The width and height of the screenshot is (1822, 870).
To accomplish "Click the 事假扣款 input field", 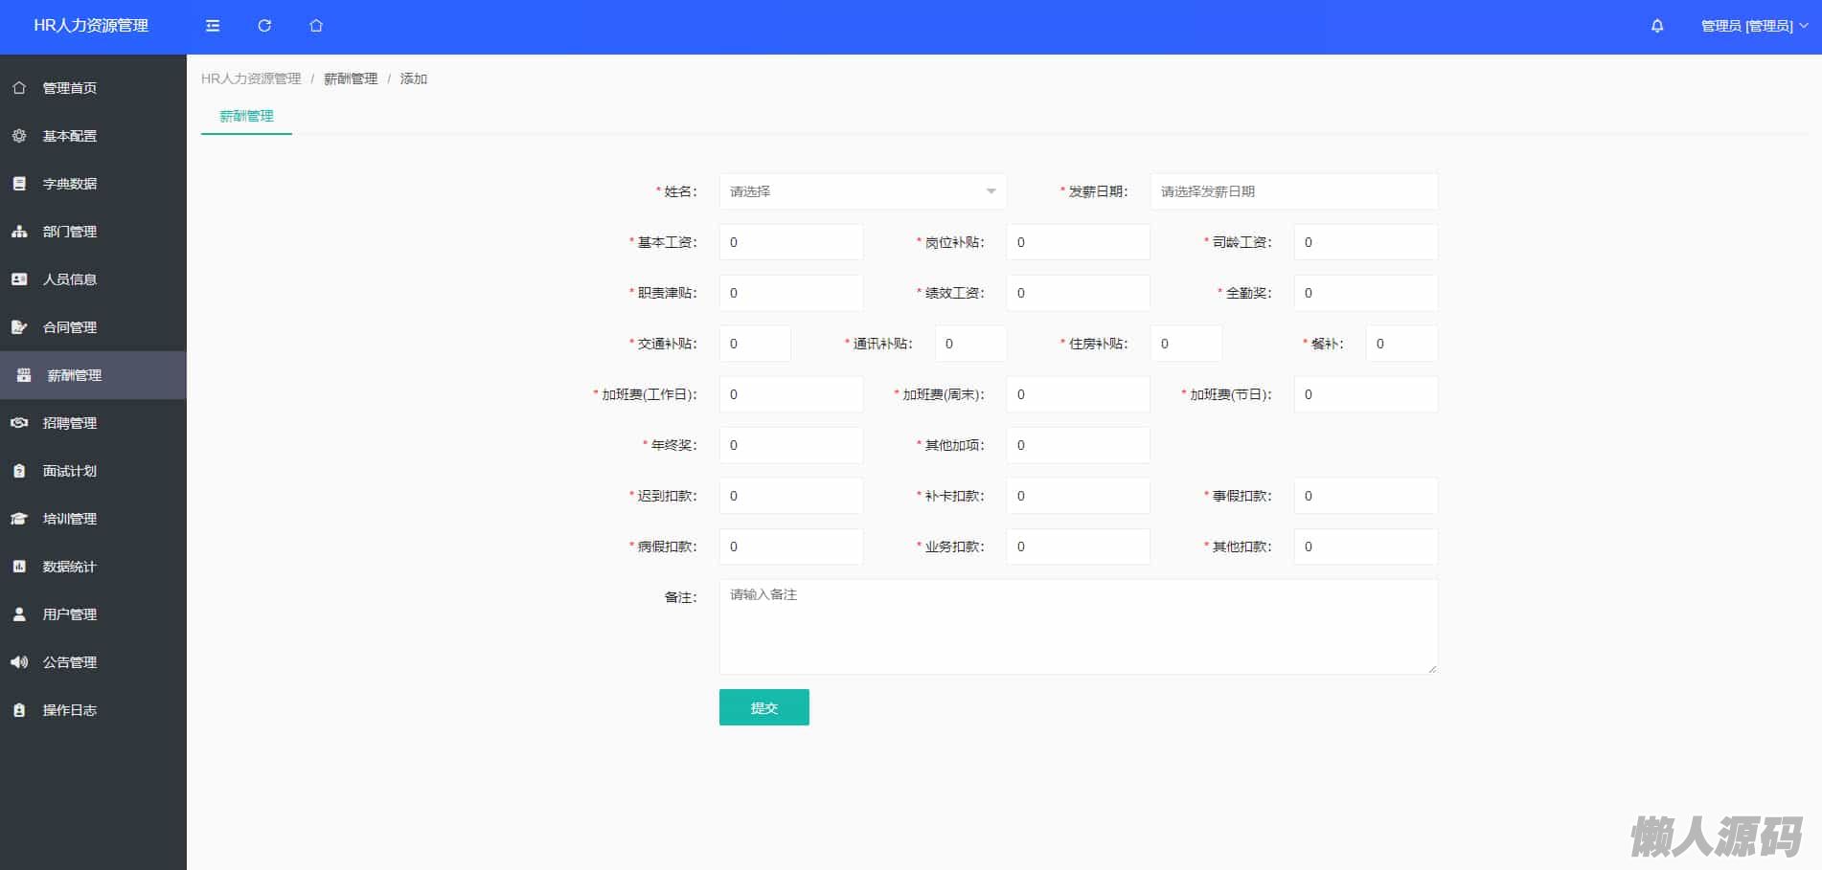I will point(1366,496).
